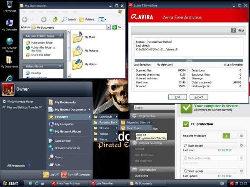Expand PC protection section in Avira sidebar
This screenshot has height=187, width=250.
pyautogui.click(x=152, y=116)
